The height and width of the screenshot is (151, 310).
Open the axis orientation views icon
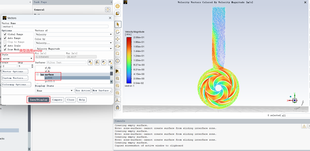coord(118,100)
